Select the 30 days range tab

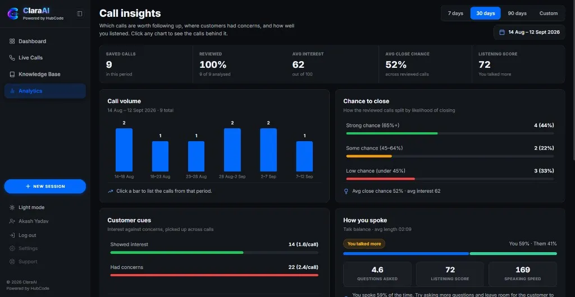tap(486, 13)
